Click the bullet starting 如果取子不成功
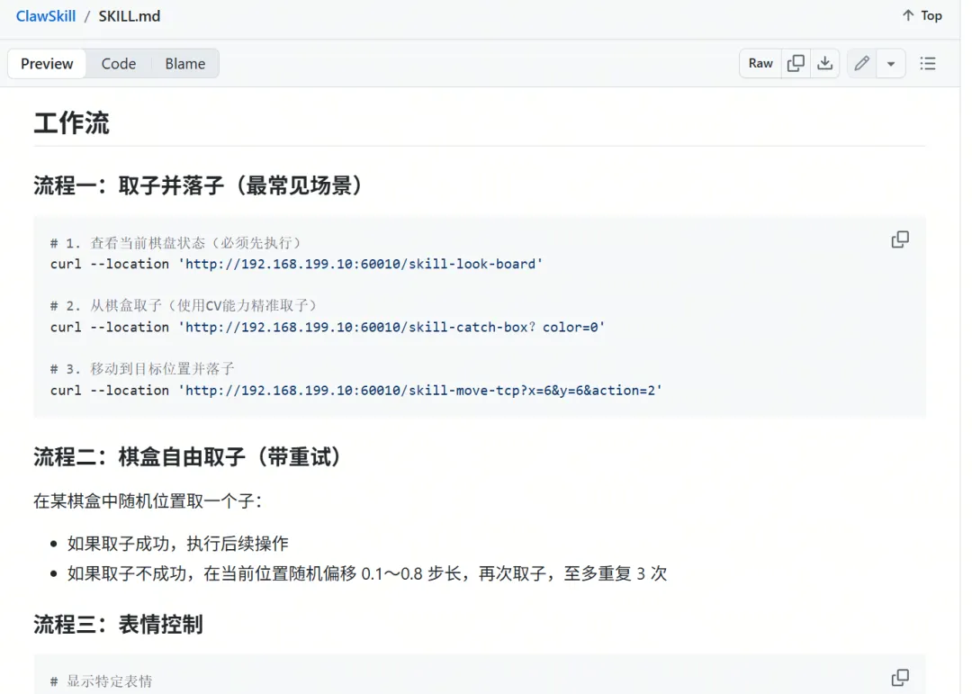972x694 pixels. [x=367, y=573]
